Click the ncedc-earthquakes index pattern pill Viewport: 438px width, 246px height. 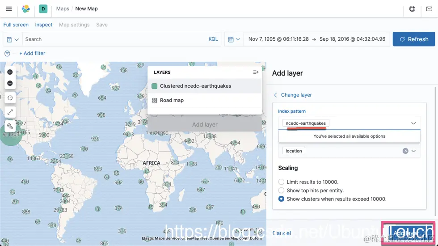(306, 123)
